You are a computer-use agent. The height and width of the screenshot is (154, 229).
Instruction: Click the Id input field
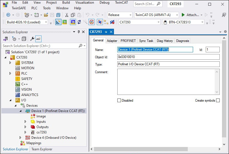212,50
